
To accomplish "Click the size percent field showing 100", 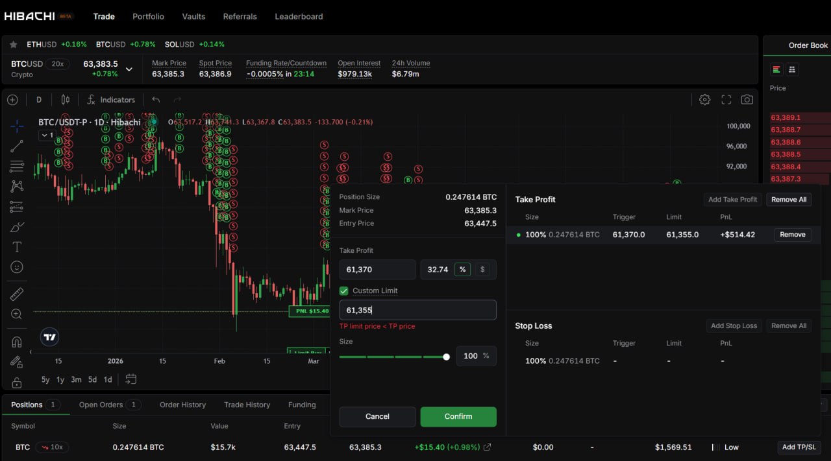I will point(476,356).
